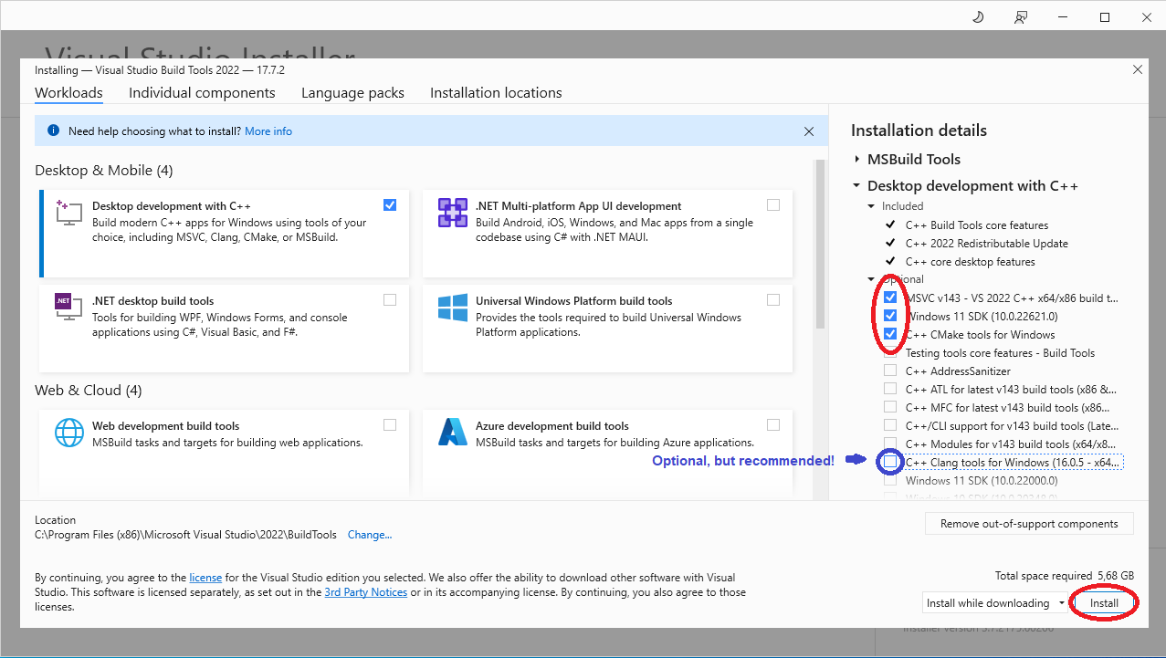
Task: Collapse the Optional components list
Action: (871, 278)
